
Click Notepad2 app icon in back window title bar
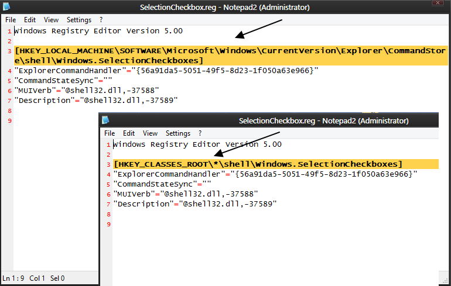click(x=6, y=6)
